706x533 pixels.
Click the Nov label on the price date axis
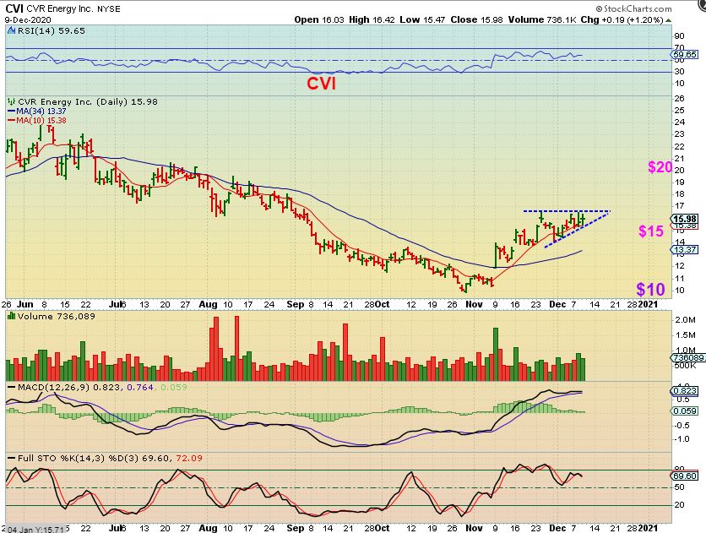point(474,304)
